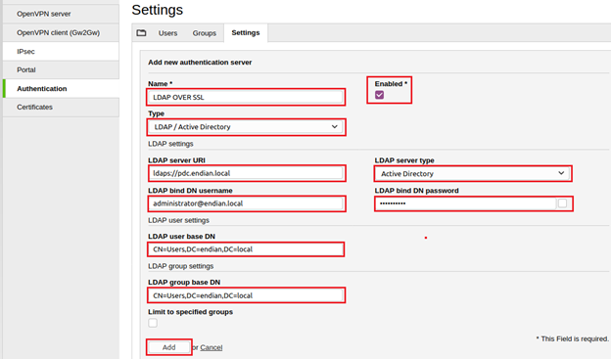Open OpenVPN server in sidebar
The image size is (611, 359).
point(61,14)
